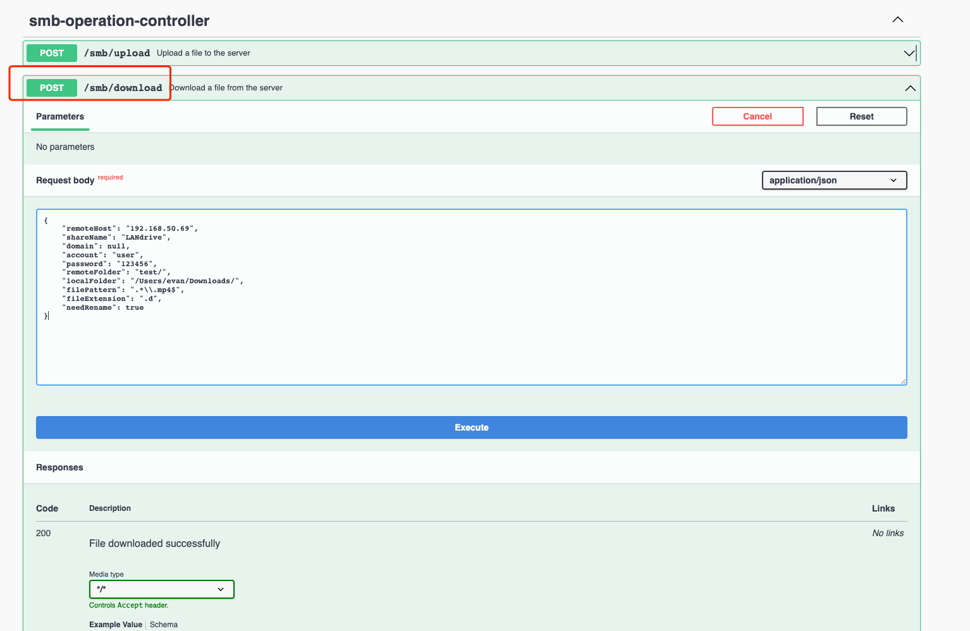Reset the request body
The image size is (970, 631).
(x=861, y=116)
